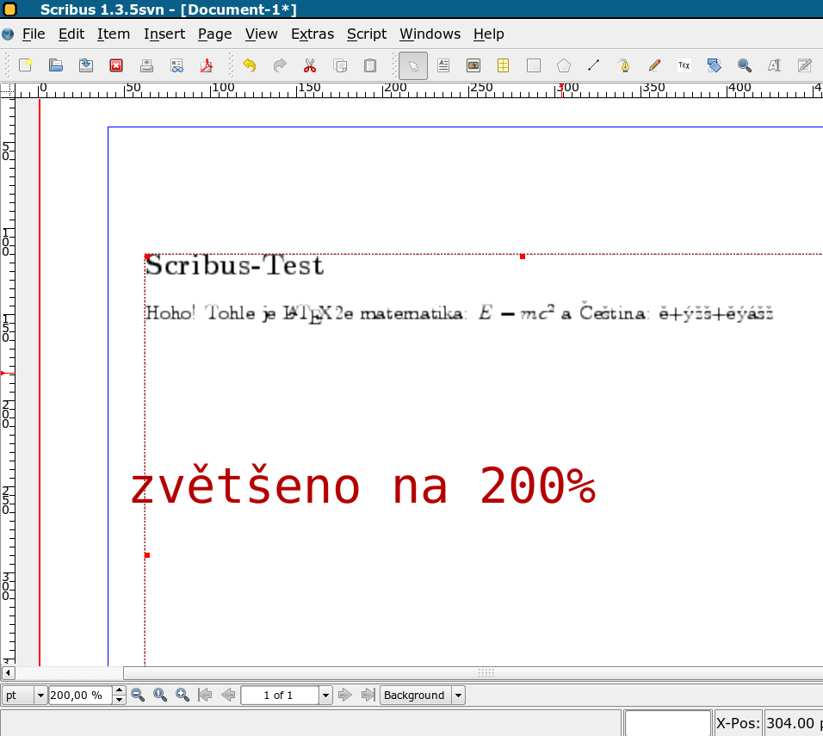Click the red handle on frame left edge
823x736 pixels.
click(x=147, y=555)
